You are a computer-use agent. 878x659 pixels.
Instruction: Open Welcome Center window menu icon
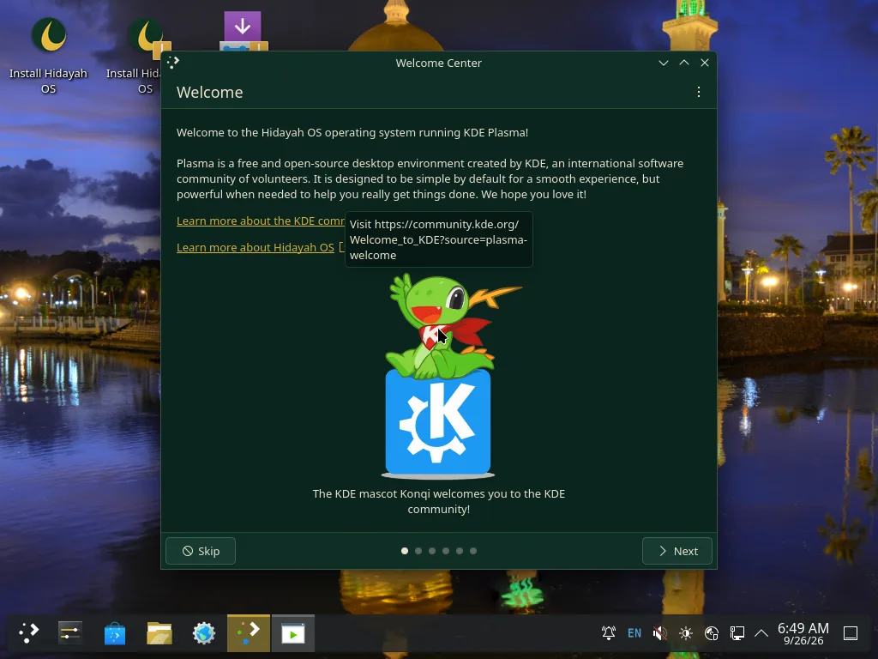[x=173, y=62]
